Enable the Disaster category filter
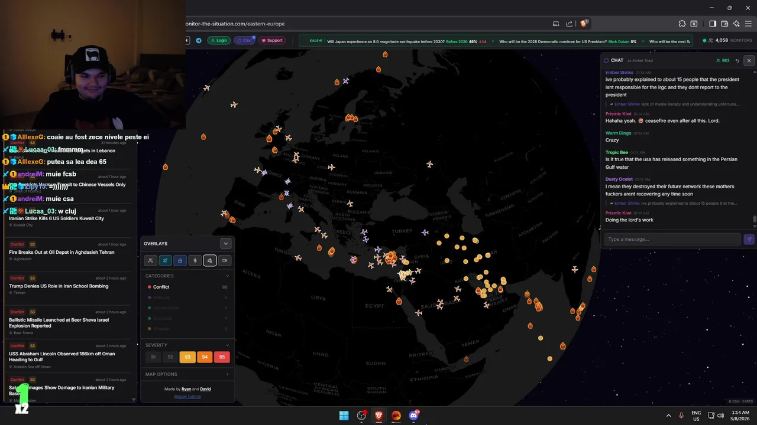This screenshot has height=425, width=757. tap(187, 329)
